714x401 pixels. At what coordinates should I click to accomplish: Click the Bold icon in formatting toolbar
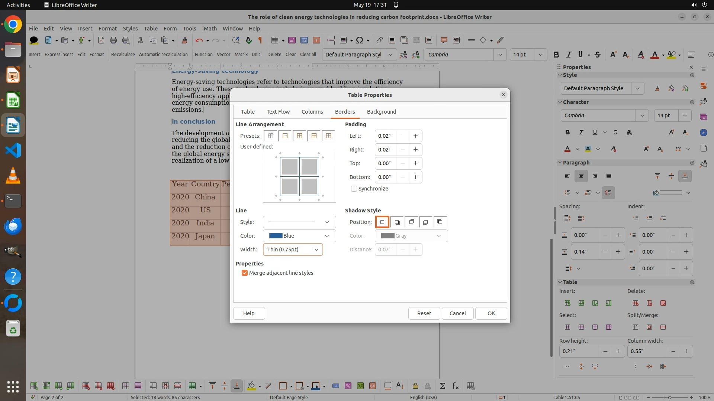(x=556, y=55)
